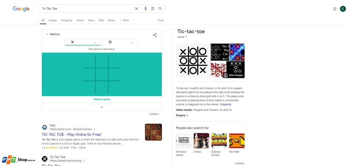Open Google Lens image search icon
This screenshot has width=349, height=166.
point(153,9)
